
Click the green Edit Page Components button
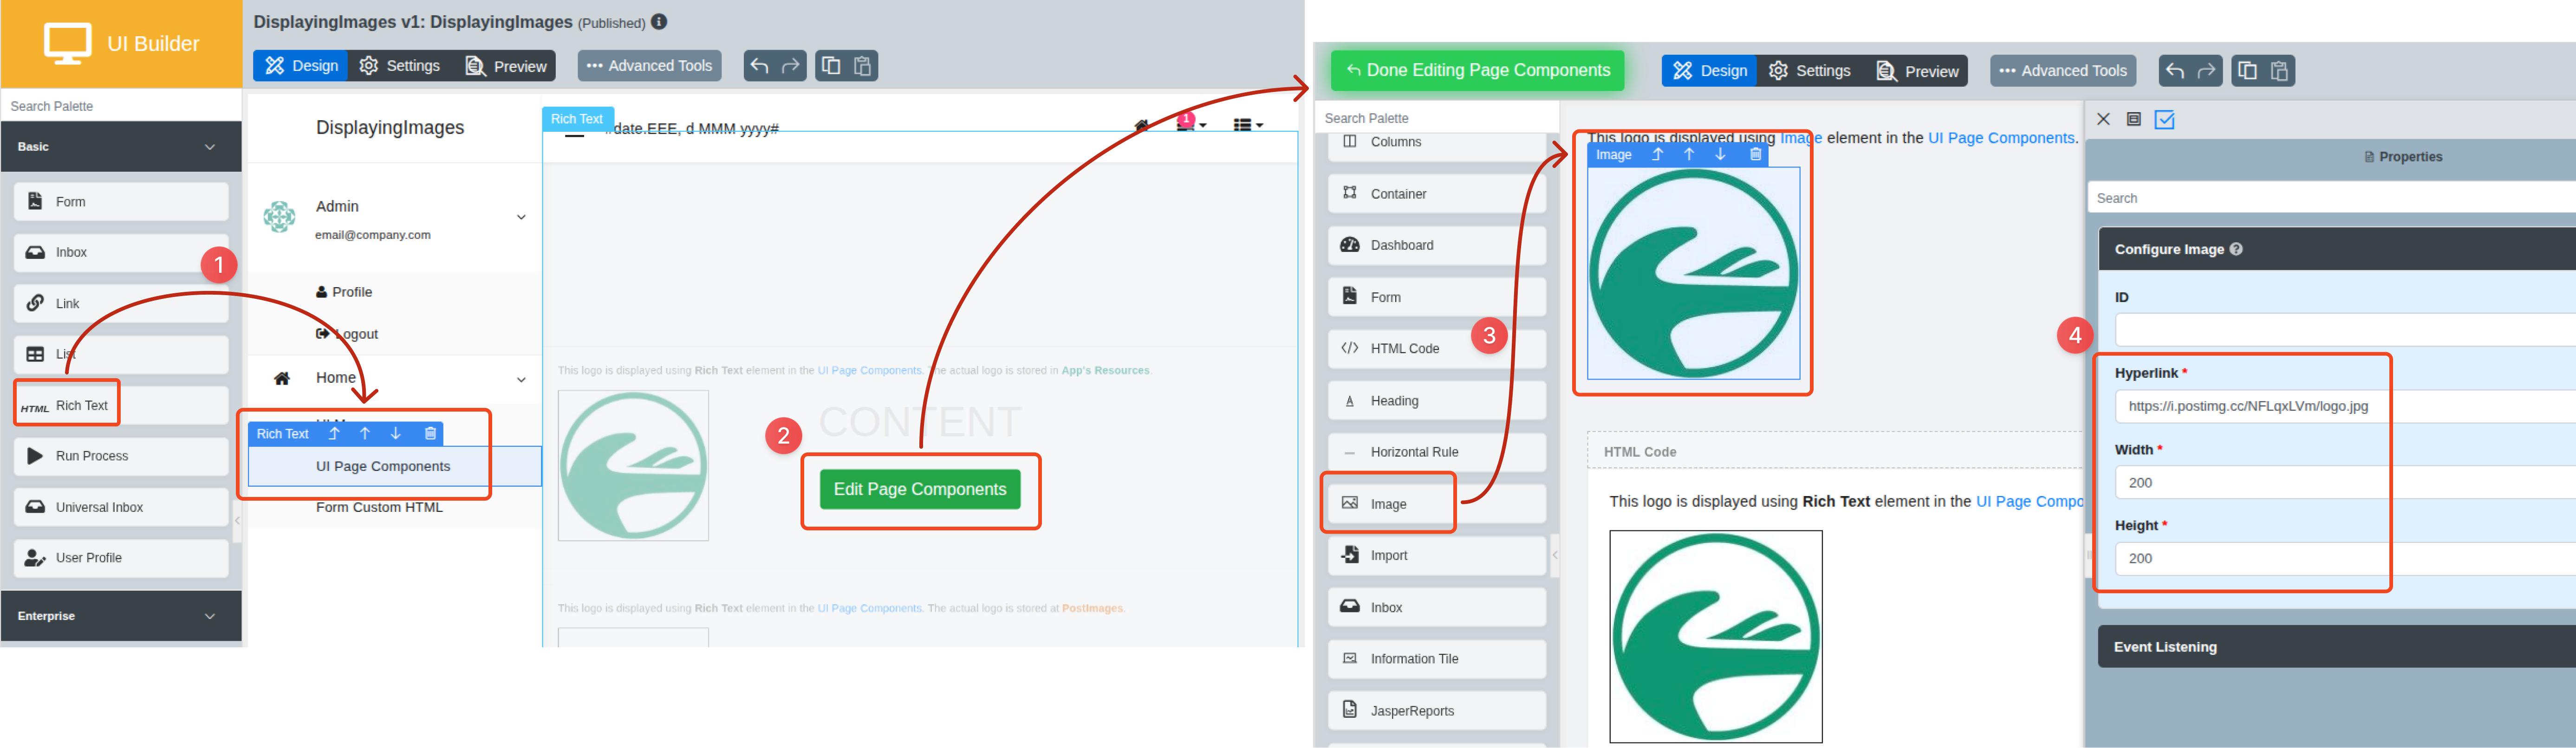tap(920, 489)
